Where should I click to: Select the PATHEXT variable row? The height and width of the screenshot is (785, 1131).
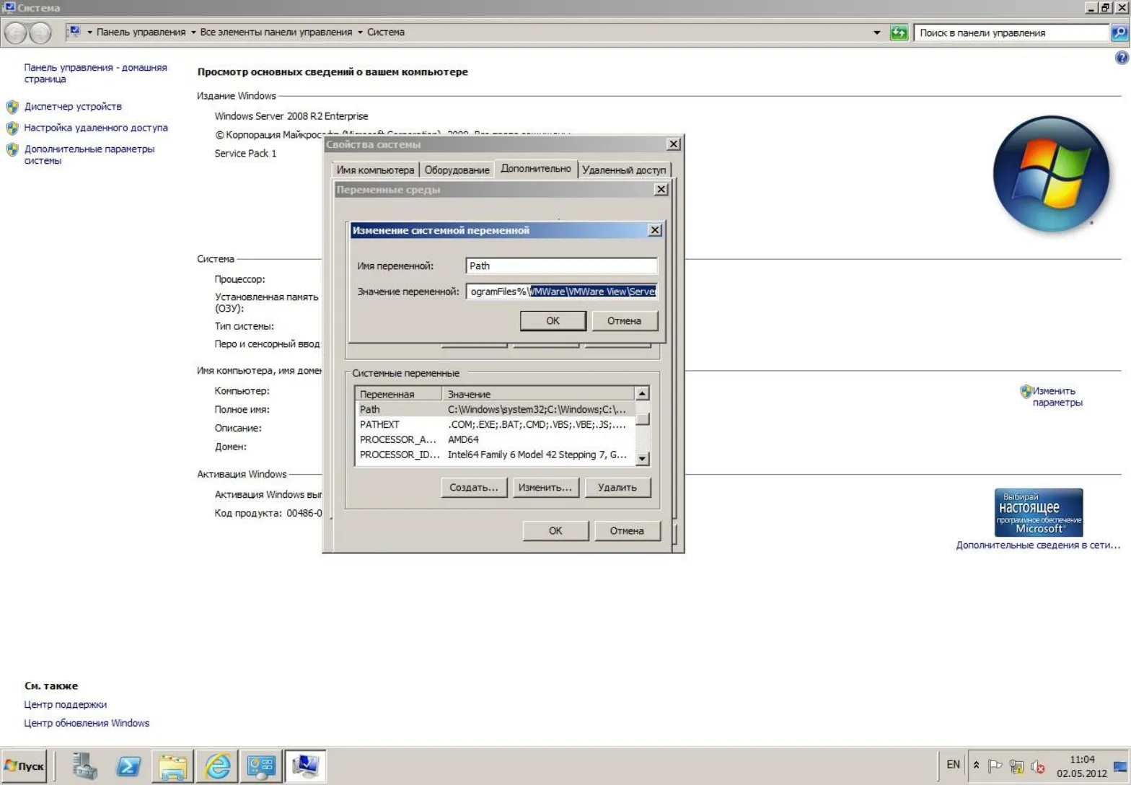point(496,425)
